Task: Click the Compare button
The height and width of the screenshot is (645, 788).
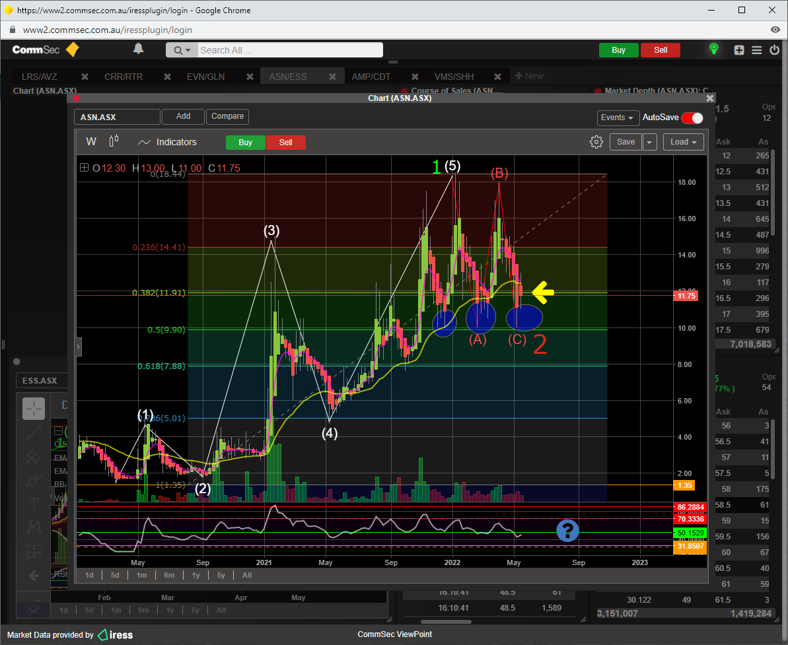Action: coord(227,117)
